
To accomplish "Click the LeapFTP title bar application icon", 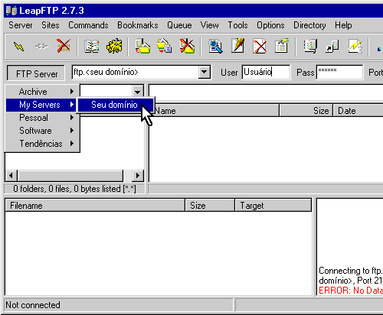I will 11,11.
